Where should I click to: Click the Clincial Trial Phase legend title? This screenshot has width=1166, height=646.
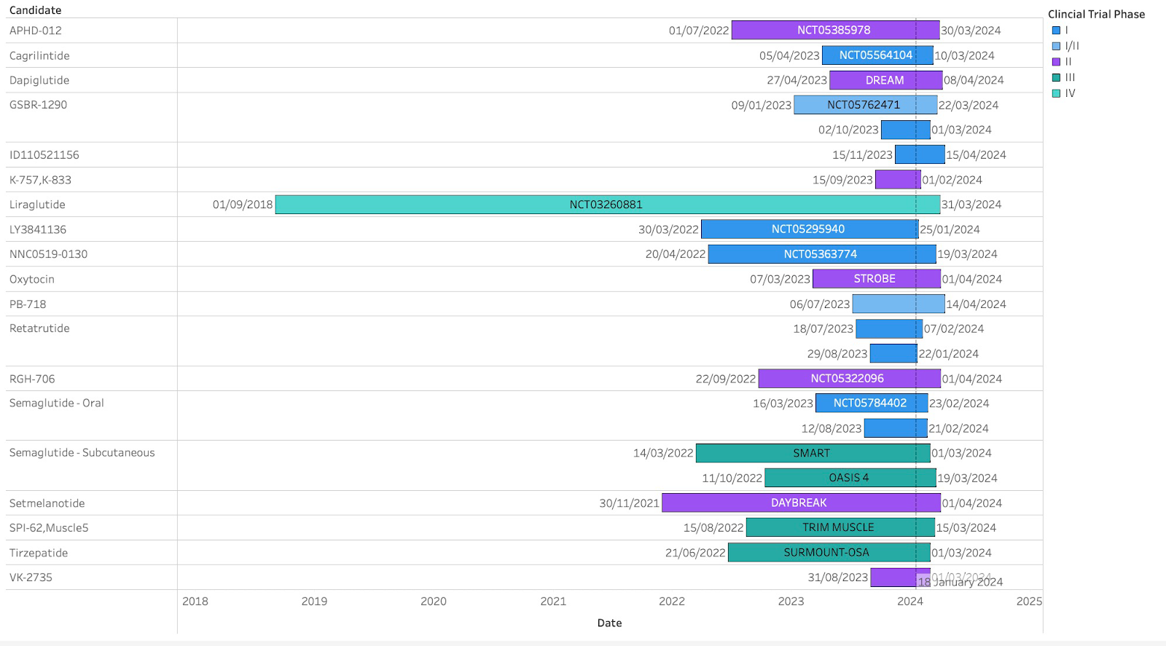(x=1096, y=14)
